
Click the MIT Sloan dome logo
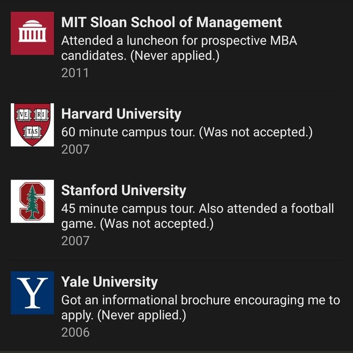[x=32, y=33]
